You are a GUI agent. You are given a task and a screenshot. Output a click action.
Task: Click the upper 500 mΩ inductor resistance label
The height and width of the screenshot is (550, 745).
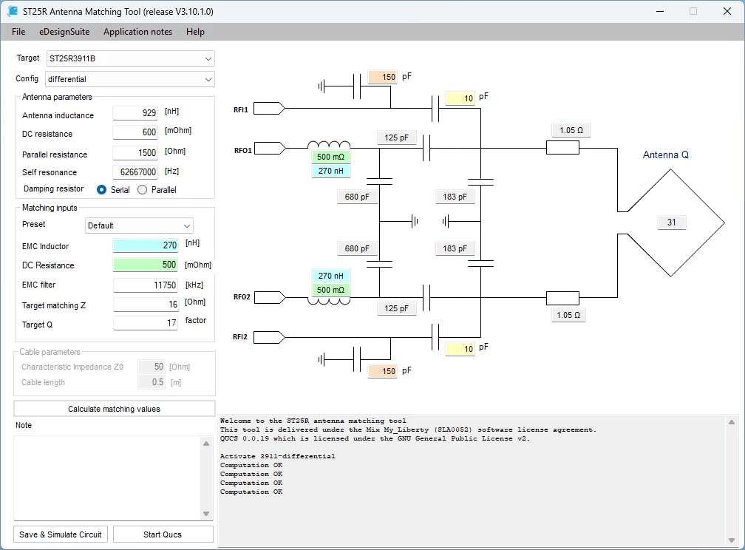tap(330, 157)
